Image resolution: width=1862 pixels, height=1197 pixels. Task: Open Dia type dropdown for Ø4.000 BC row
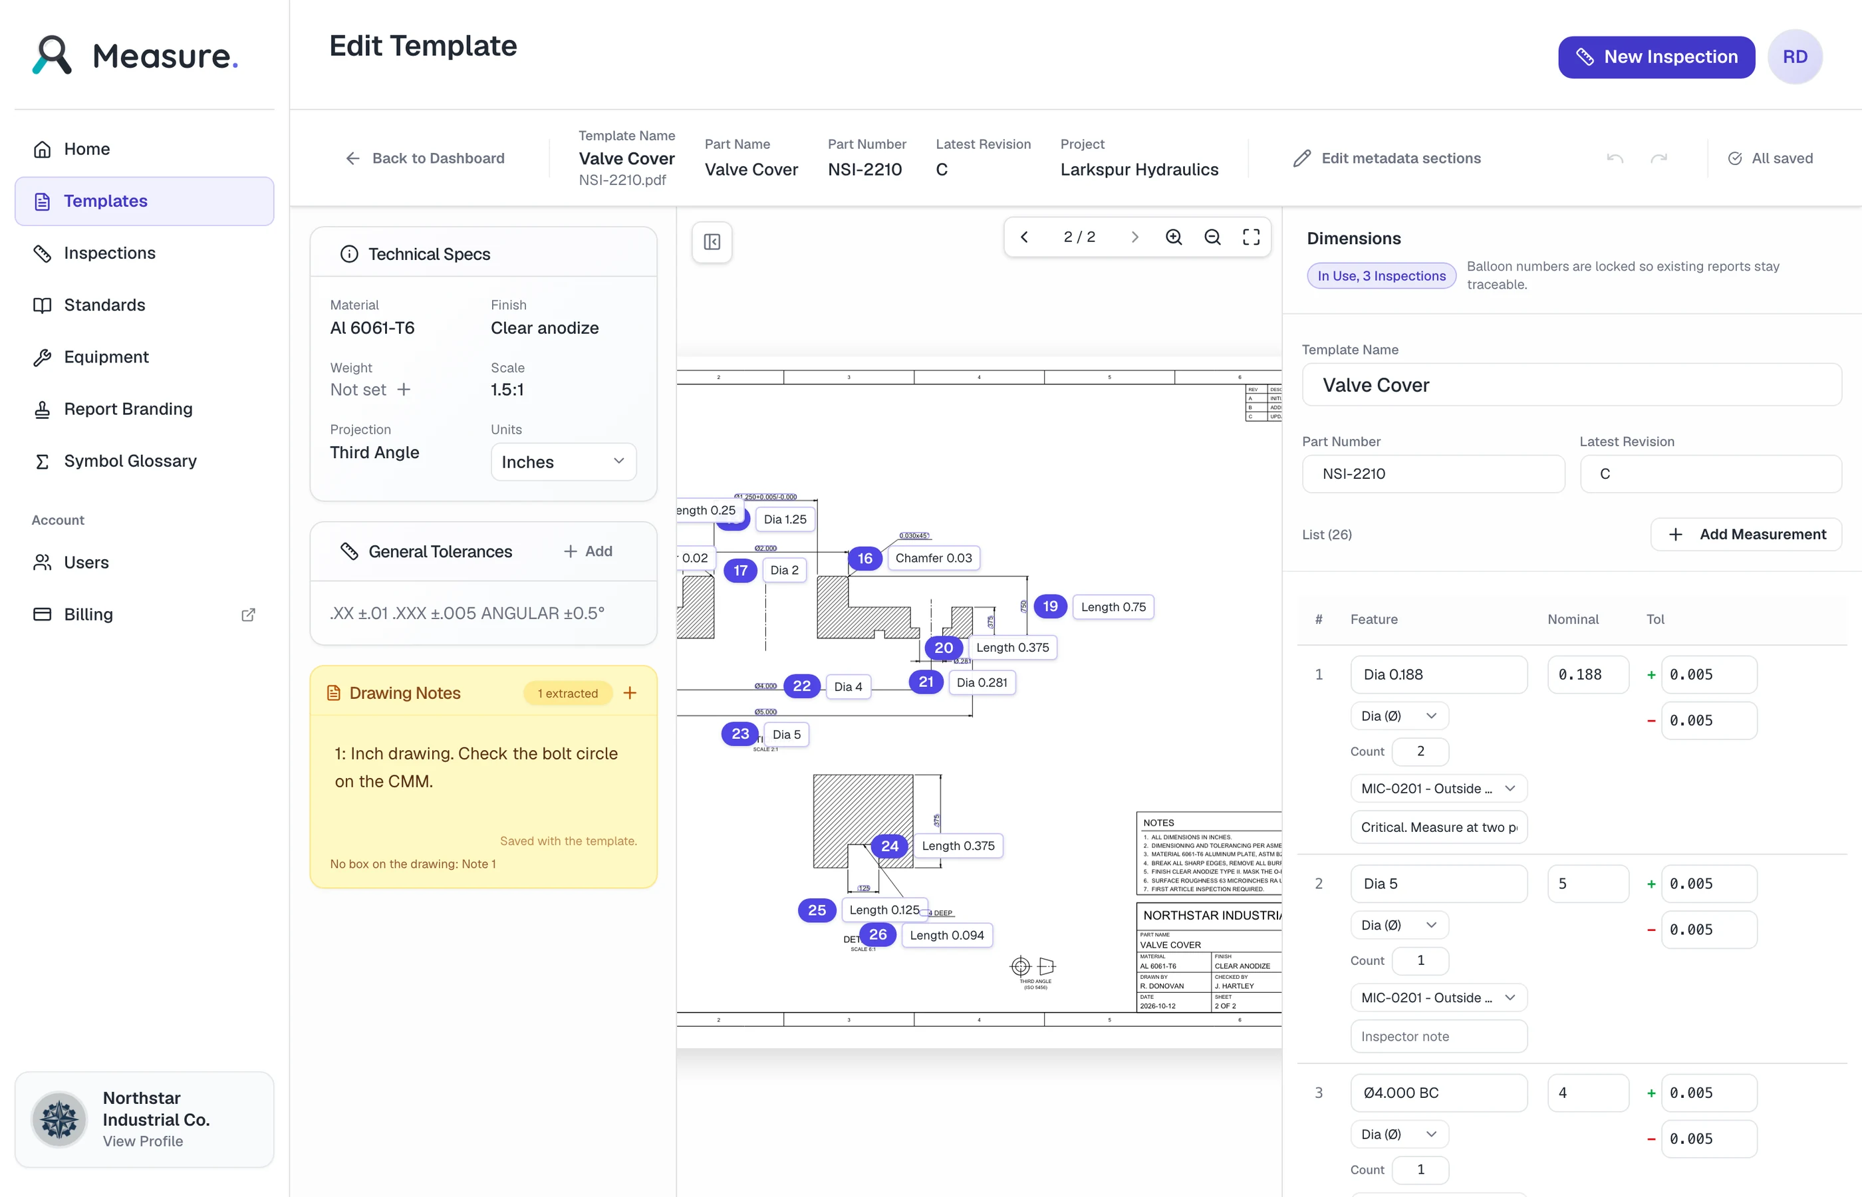pos(1399,1134)
